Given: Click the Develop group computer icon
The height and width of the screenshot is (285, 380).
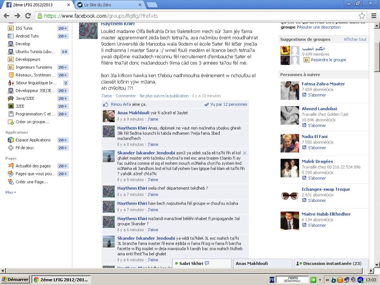Looking at the screenshot, I should click(11, 44).
